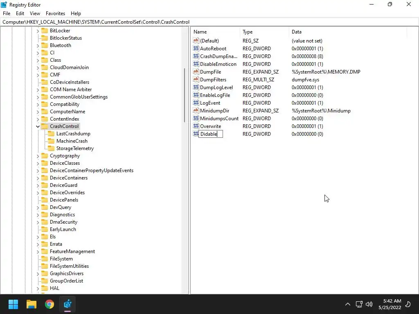Click the EnableLogFile DWORD icon
The image size is (419, 314).
pyautogui.click(x=196, y=95)
